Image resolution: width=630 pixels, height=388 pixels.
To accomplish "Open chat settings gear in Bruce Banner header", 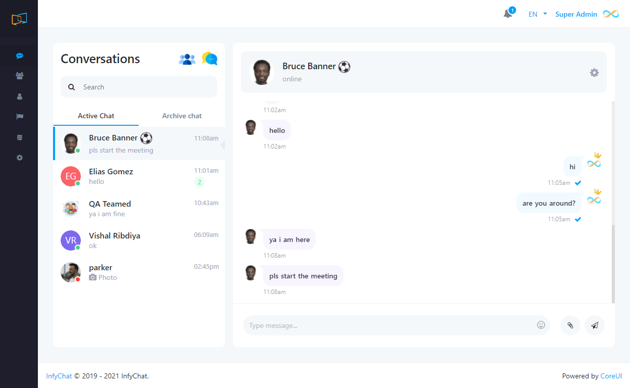I will click(594, 73).
